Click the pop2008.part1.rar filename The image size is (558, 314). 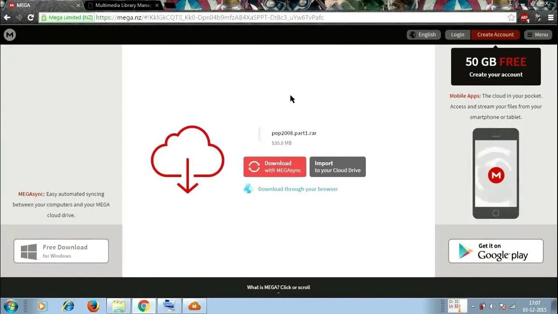pos(294,133)
